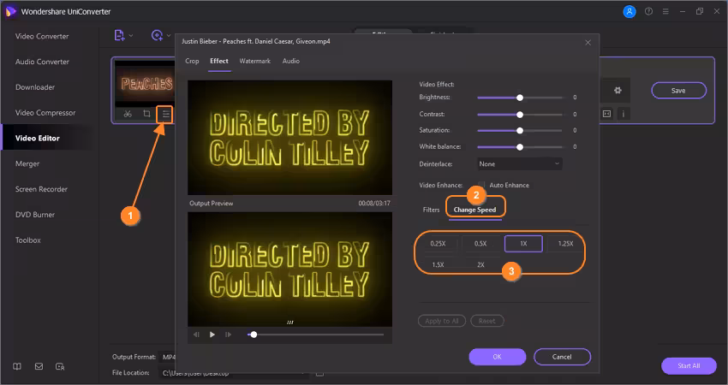Select the 1.5X speed option
This screenshot has width=728, height=385.
pos(438,264)
